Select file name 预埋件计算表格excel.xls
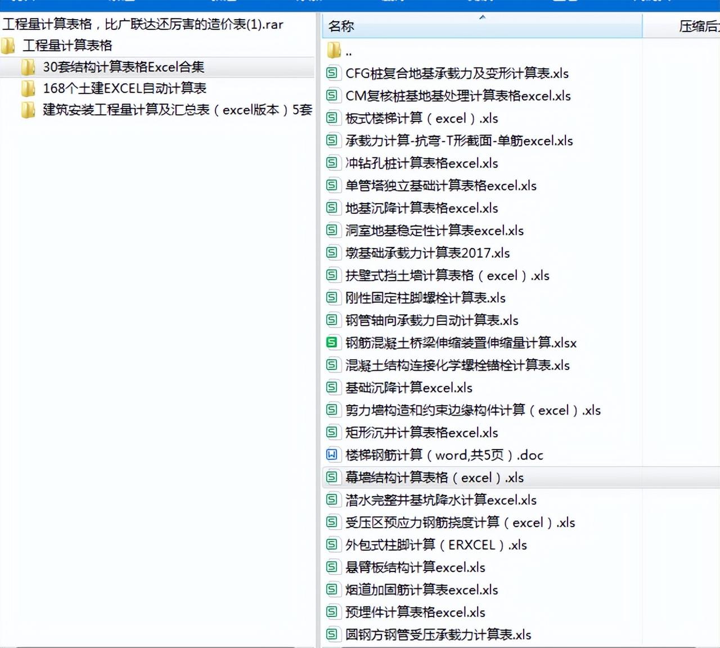 (x=416, y=612)
